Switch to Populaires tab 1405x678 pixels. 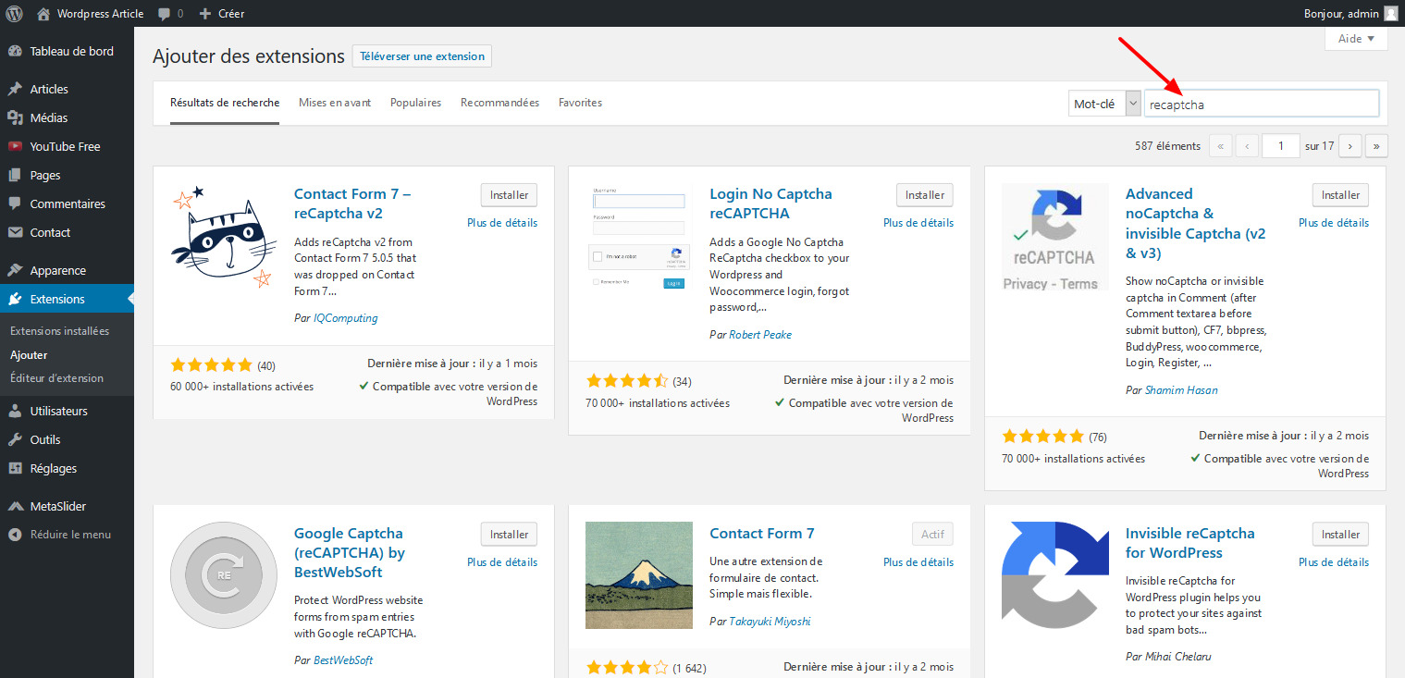point(415,103)
